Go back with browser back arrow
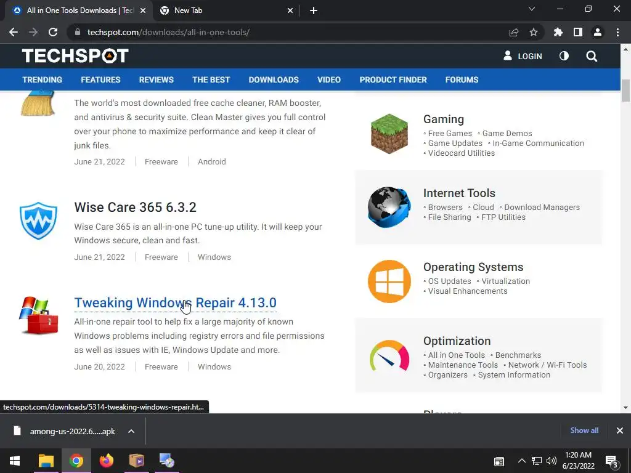631x473 pixels. pos(14,32)
